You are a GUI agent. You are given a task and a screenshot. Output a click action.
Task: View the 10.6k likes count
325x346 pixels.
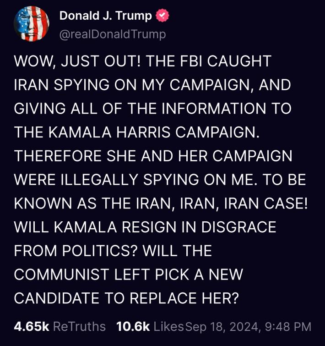(x=133, y=326)
